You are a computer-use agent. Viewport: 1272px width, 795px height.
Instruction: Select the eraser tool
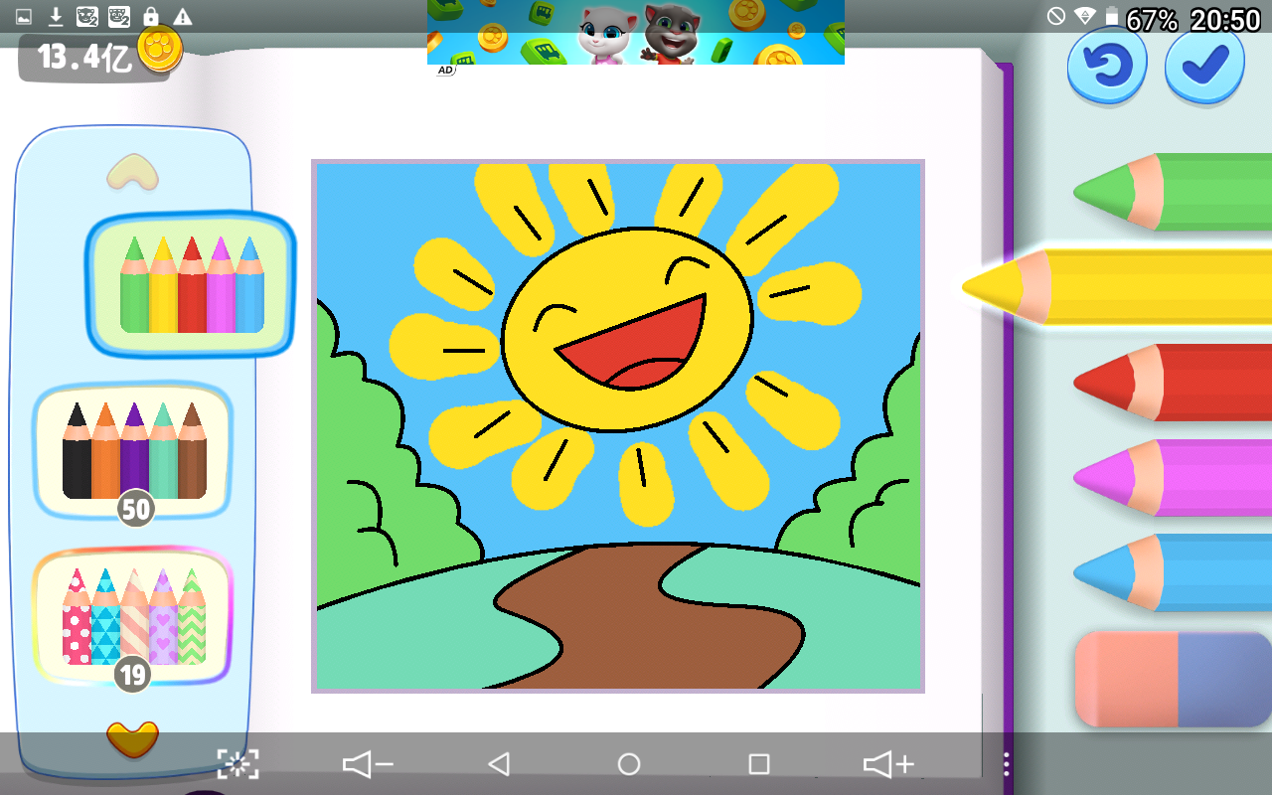tap(1174, 679)
